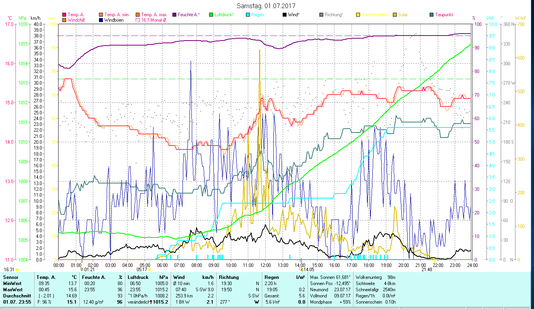Click the km/h axis unit label

point(35,18)
